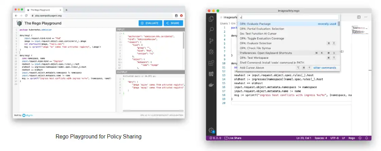Change language mode via Rego
The image size is (381, 151).
[x=351, y=138]
